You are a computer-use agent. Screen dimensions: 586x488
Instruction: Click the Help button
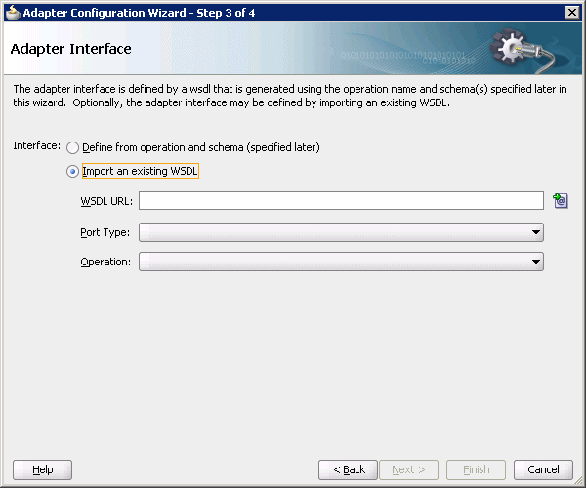click(x=42, y=469)
